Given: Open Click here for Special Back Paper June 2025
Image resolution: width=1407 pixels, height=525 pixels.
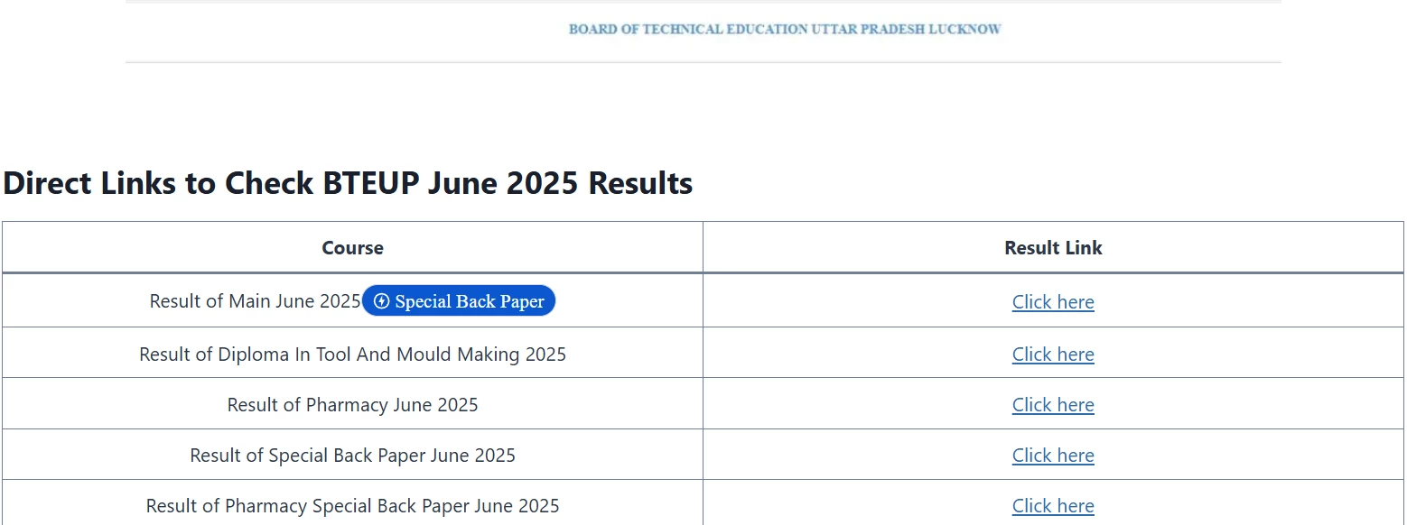Looking at the screenshot, I should pos(1052,455).
